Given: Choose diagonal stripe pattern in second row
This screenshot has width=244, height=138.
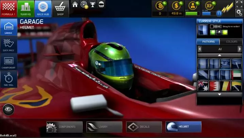Looking at the screenshot, I should tap(203, 75).
